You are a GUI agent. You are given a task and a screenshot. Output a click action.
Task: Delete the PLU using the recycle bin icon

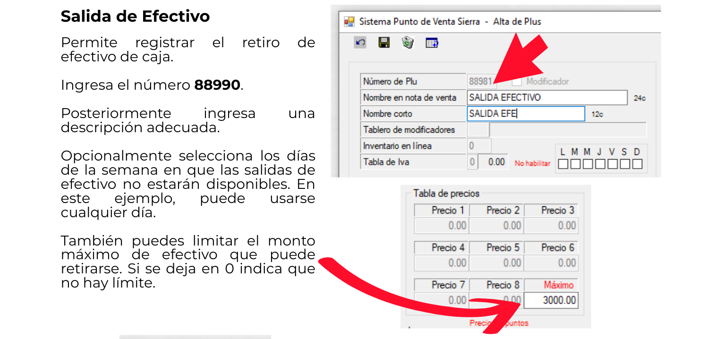click(408, 43)
